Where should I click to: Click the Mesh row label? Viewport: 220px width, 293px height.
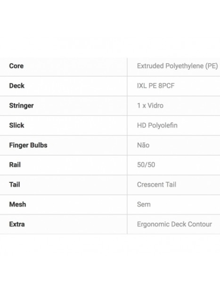click(17, 204)
